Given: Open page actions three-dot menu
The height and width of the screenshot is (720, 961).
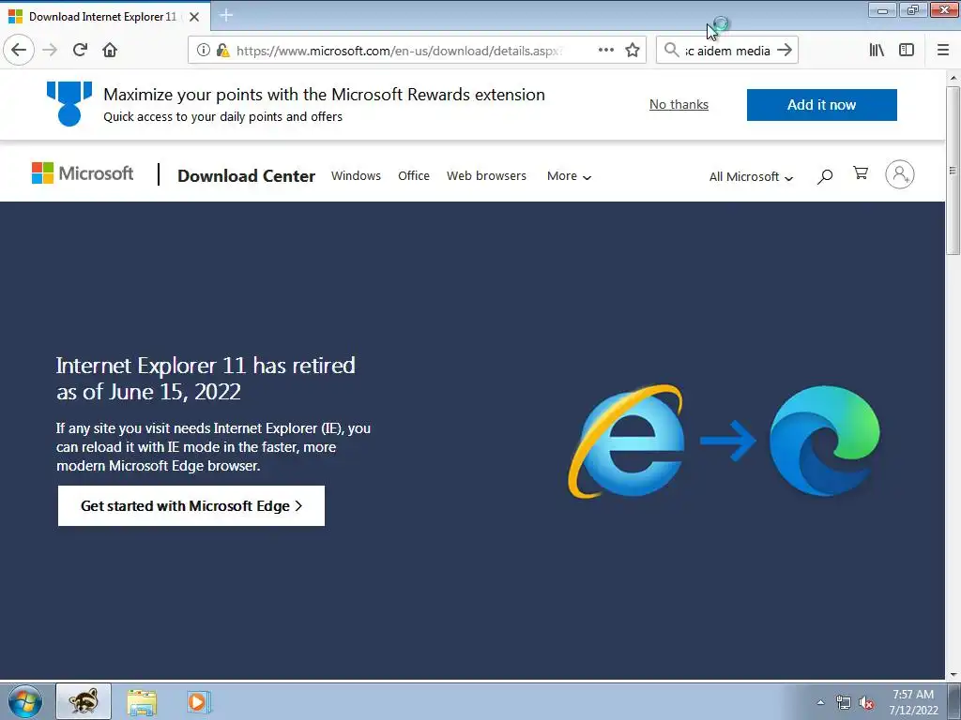Looking at the screenshot, I should pyautogui.click(x=606, y=50).
